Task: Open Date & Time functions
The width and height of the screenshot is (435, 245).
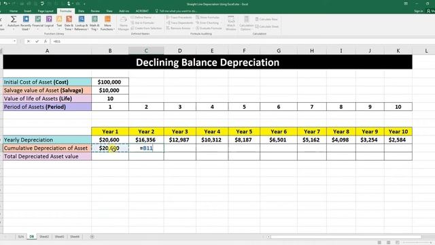Action: tap(69, 22)
